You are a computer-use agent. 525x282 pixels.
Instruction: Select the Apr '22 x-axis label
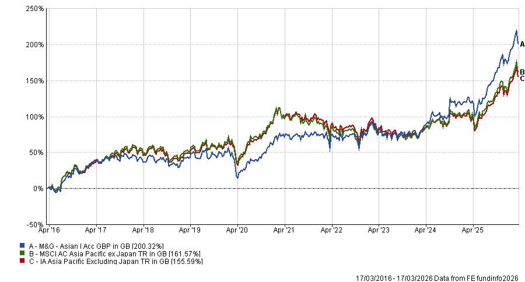[331, 230]
